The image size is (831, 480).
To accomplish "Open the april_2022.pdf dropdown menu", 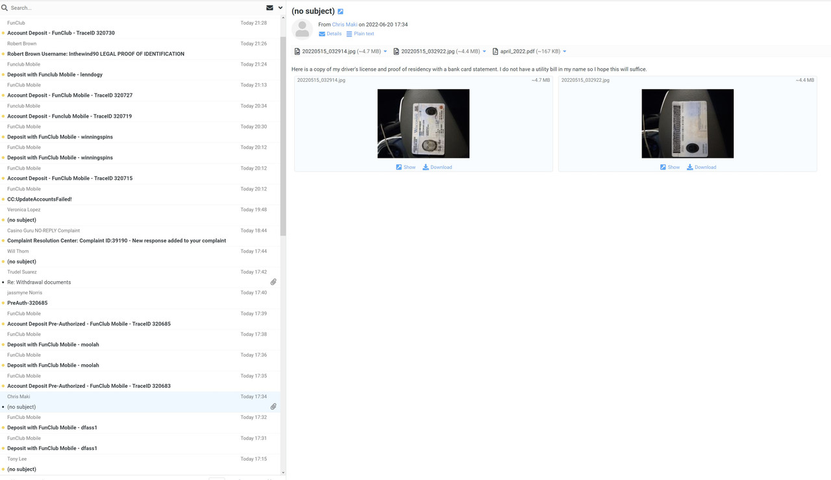I will 564,51.
